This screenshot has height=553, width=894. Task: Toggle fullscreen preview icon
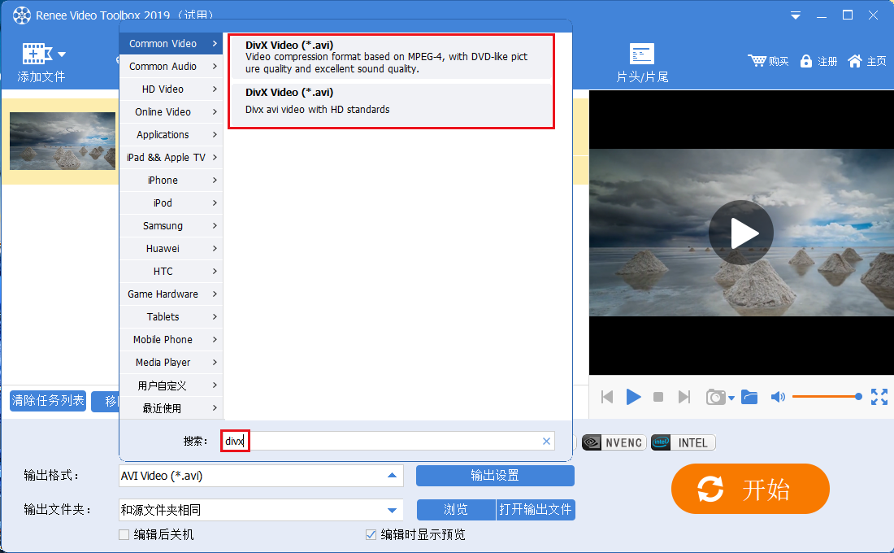pyautogui.click(x=879, y=397)
